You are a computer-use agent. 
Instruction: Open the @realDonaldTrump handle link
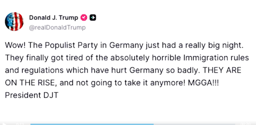coord(57,28)
